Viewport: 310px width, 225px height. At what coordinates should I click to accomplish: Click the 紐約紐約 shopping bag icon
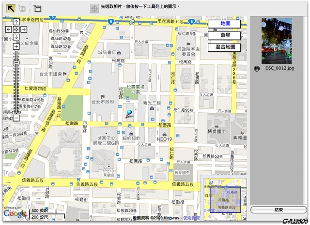tap(131, 134)
